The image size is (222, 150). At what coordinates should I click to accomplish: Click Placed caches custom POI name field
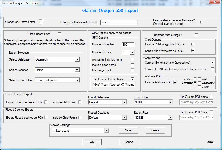tap(196, 117)
